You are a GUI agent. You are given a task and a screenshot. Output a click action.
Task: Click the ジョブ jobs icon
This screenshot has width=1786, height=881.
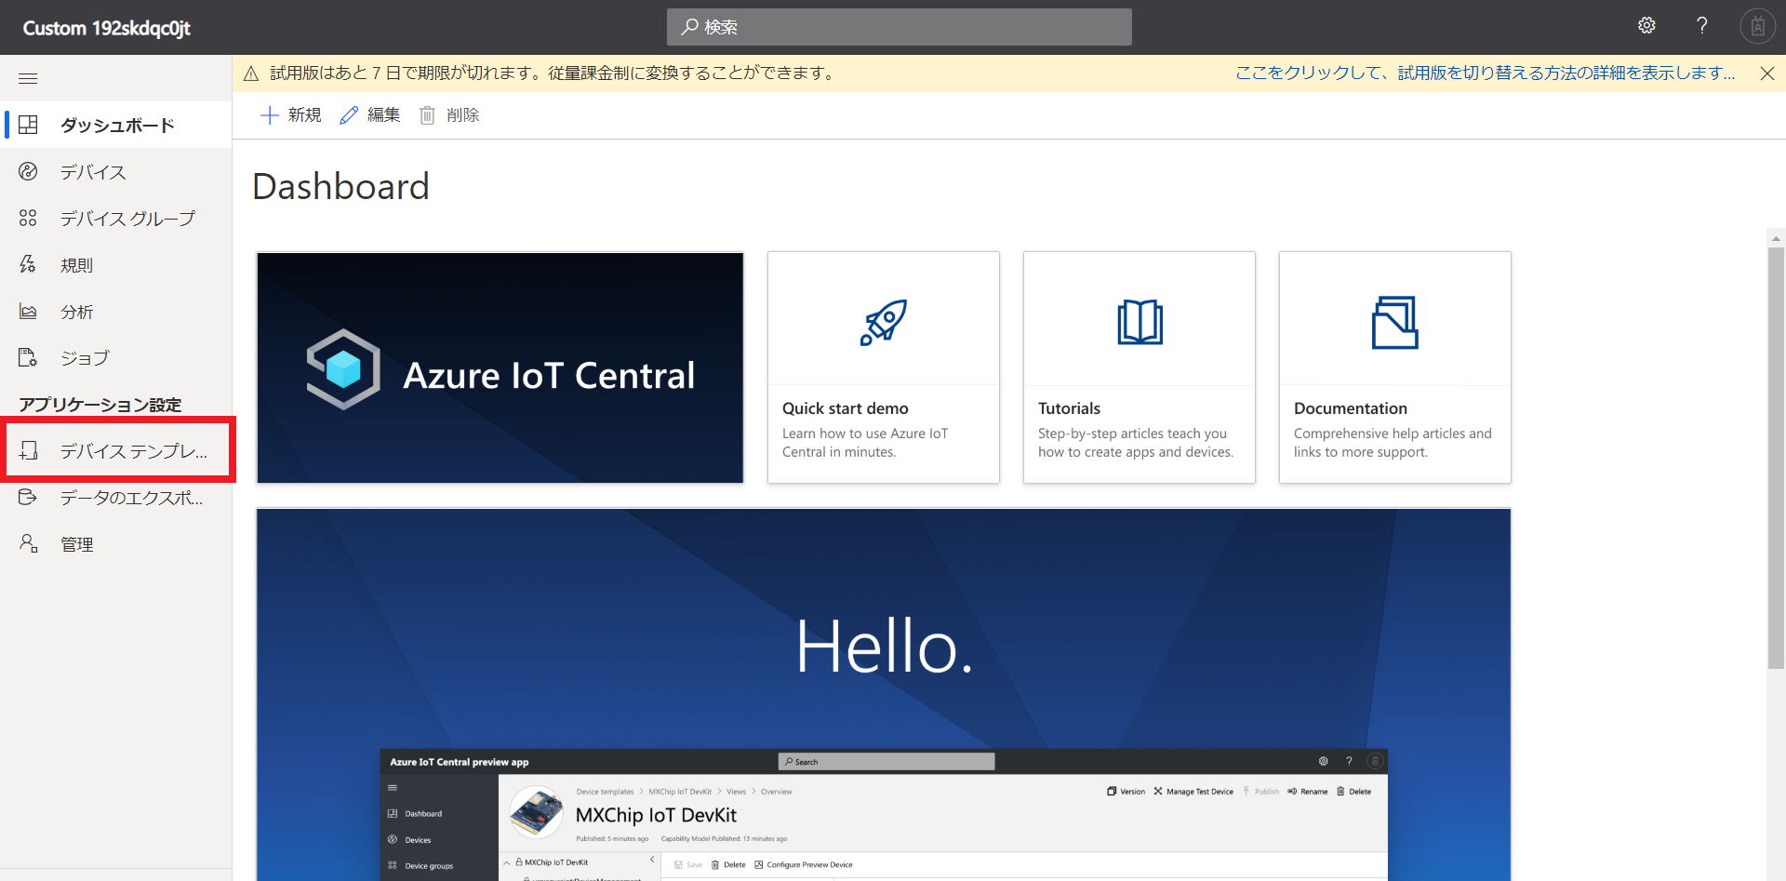[x=28, y=357]
